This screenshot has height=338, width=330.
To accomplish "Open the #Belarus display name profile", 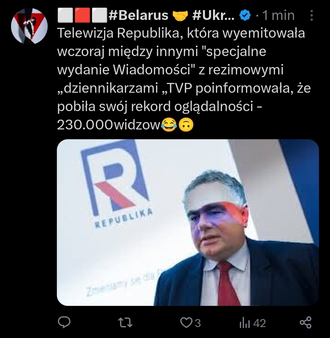I will click(139, 15).
